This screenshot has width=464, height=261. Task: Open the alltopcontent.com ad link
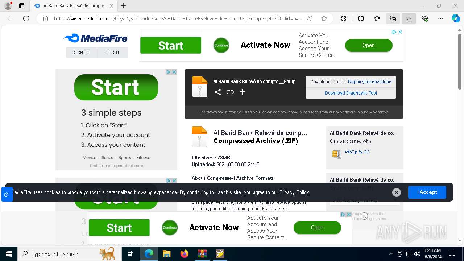coord(117,166)
